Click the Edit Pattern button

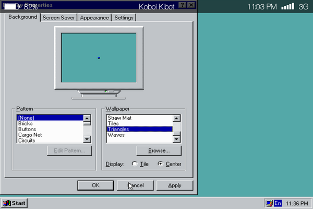[69, 150]
